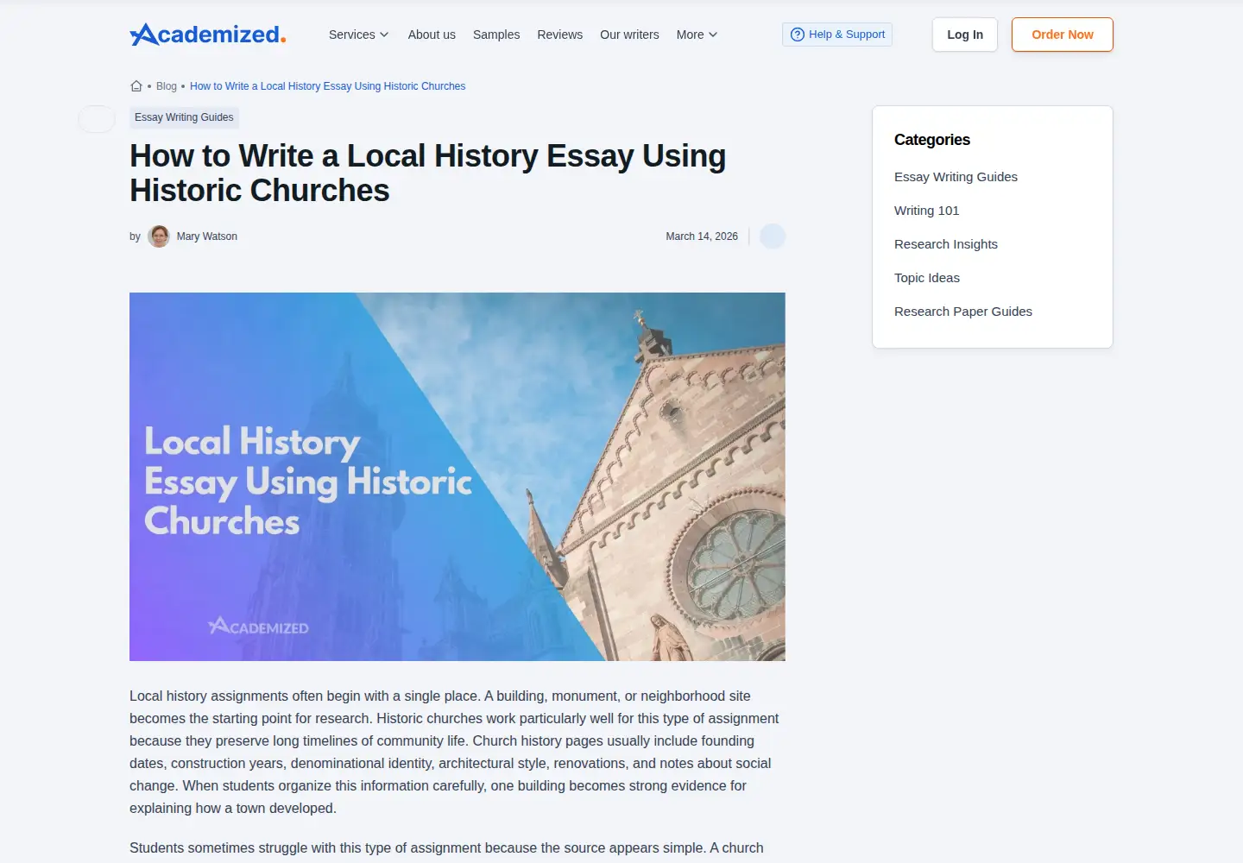Click the current article breadcrumb link
Image resolution: width=1243 pixels, height=863 pixels.
click(x=327, y=86)
